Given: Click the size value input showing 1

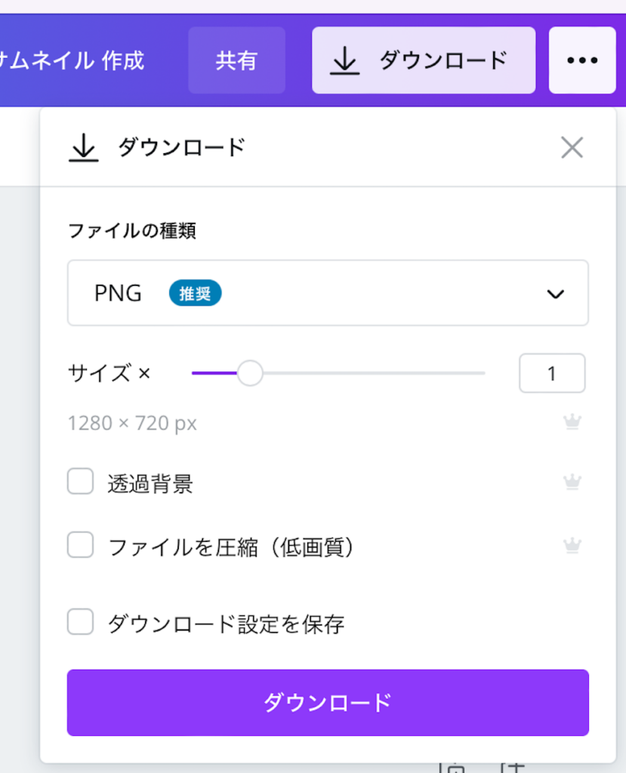Looking at the screenshot, I should click(552, 373).
